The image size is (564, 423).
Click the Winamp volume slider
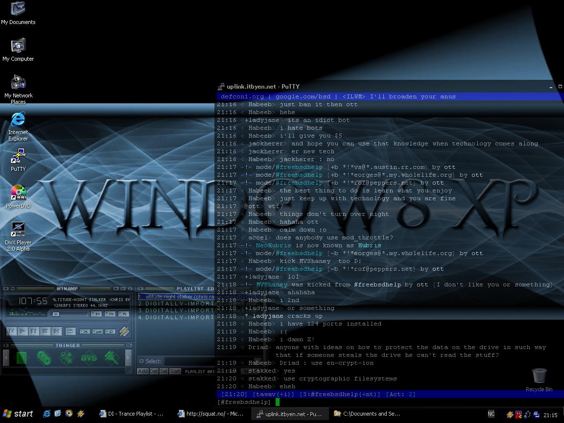point(70,314)
